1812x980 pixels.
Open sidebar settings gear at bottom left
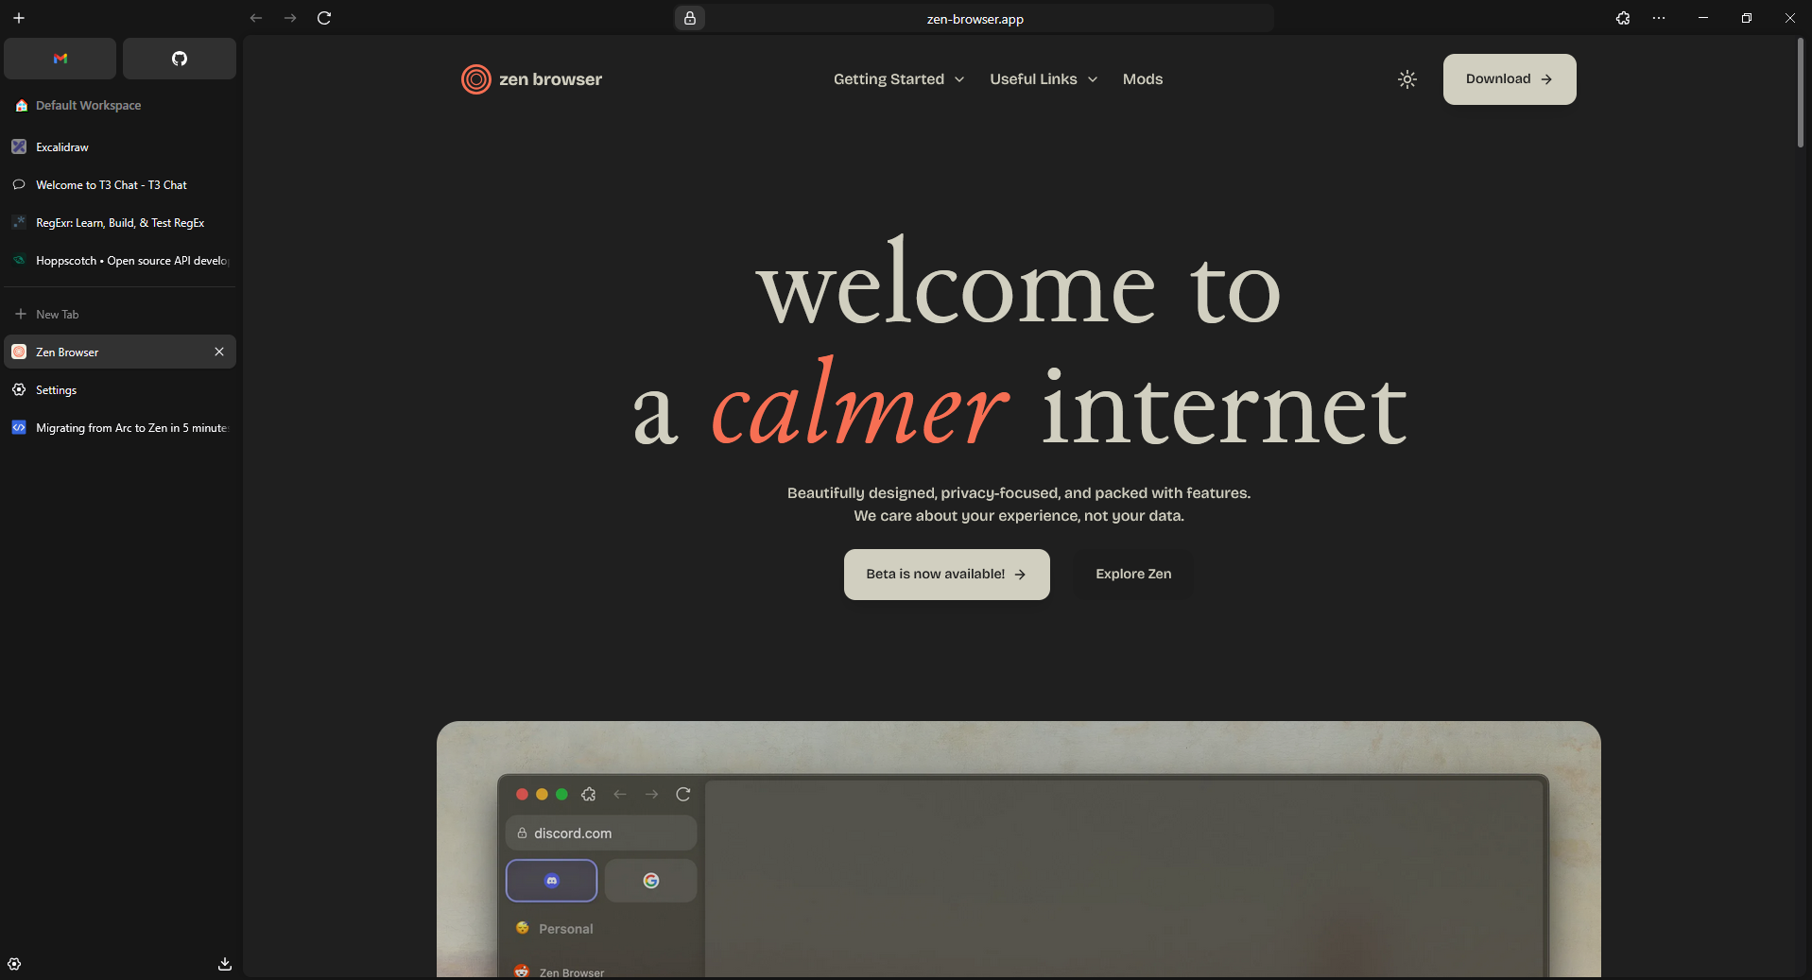coord(14,964)
